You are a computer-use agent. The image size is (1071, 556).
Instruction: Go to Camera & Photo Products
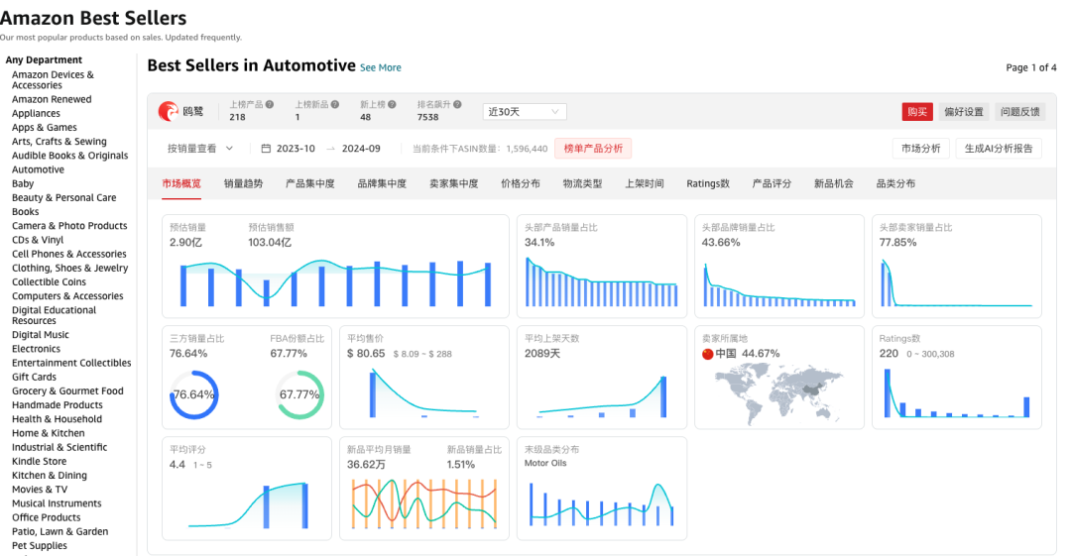pyautogui.click(x=69, y=225)
